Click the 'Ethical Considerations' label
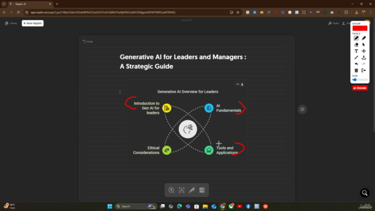The width and height of the screenshot is (375, 211). click(x=146, y=150)
